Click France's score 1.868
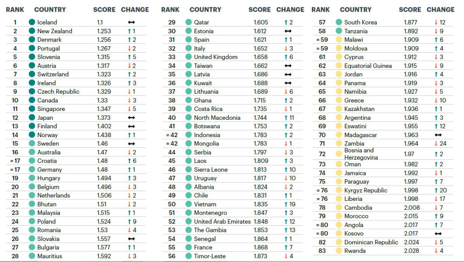 (x=260, y=247)
